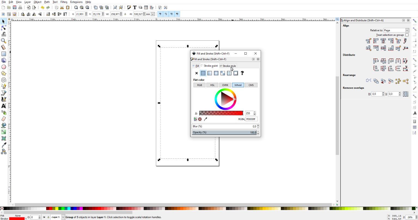Select the Spiral tool
Screen dimensions: 418x220
[4, 80]
